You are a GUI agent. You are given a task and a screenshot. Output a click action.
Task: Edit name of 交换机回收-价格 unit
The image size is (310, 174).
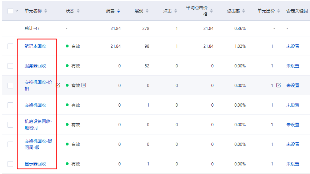point(58,85)
